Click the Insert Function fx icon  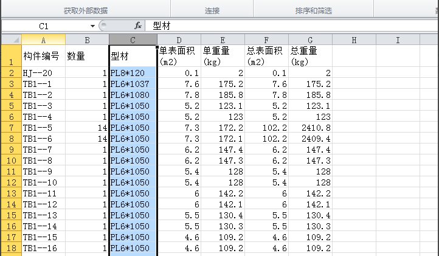click(x=138, y=26)
